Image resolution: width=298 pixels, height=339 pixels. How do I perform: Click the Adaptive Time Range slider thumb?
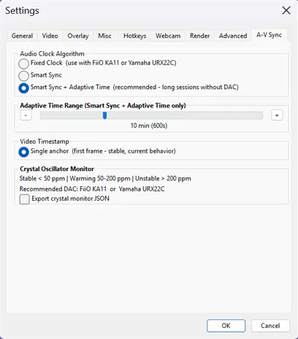coord(104,115)
